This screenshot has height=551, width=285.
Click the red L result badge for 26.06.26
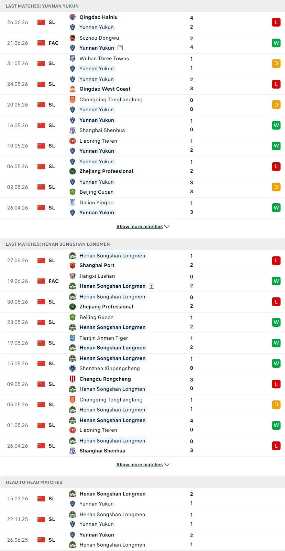276,22
